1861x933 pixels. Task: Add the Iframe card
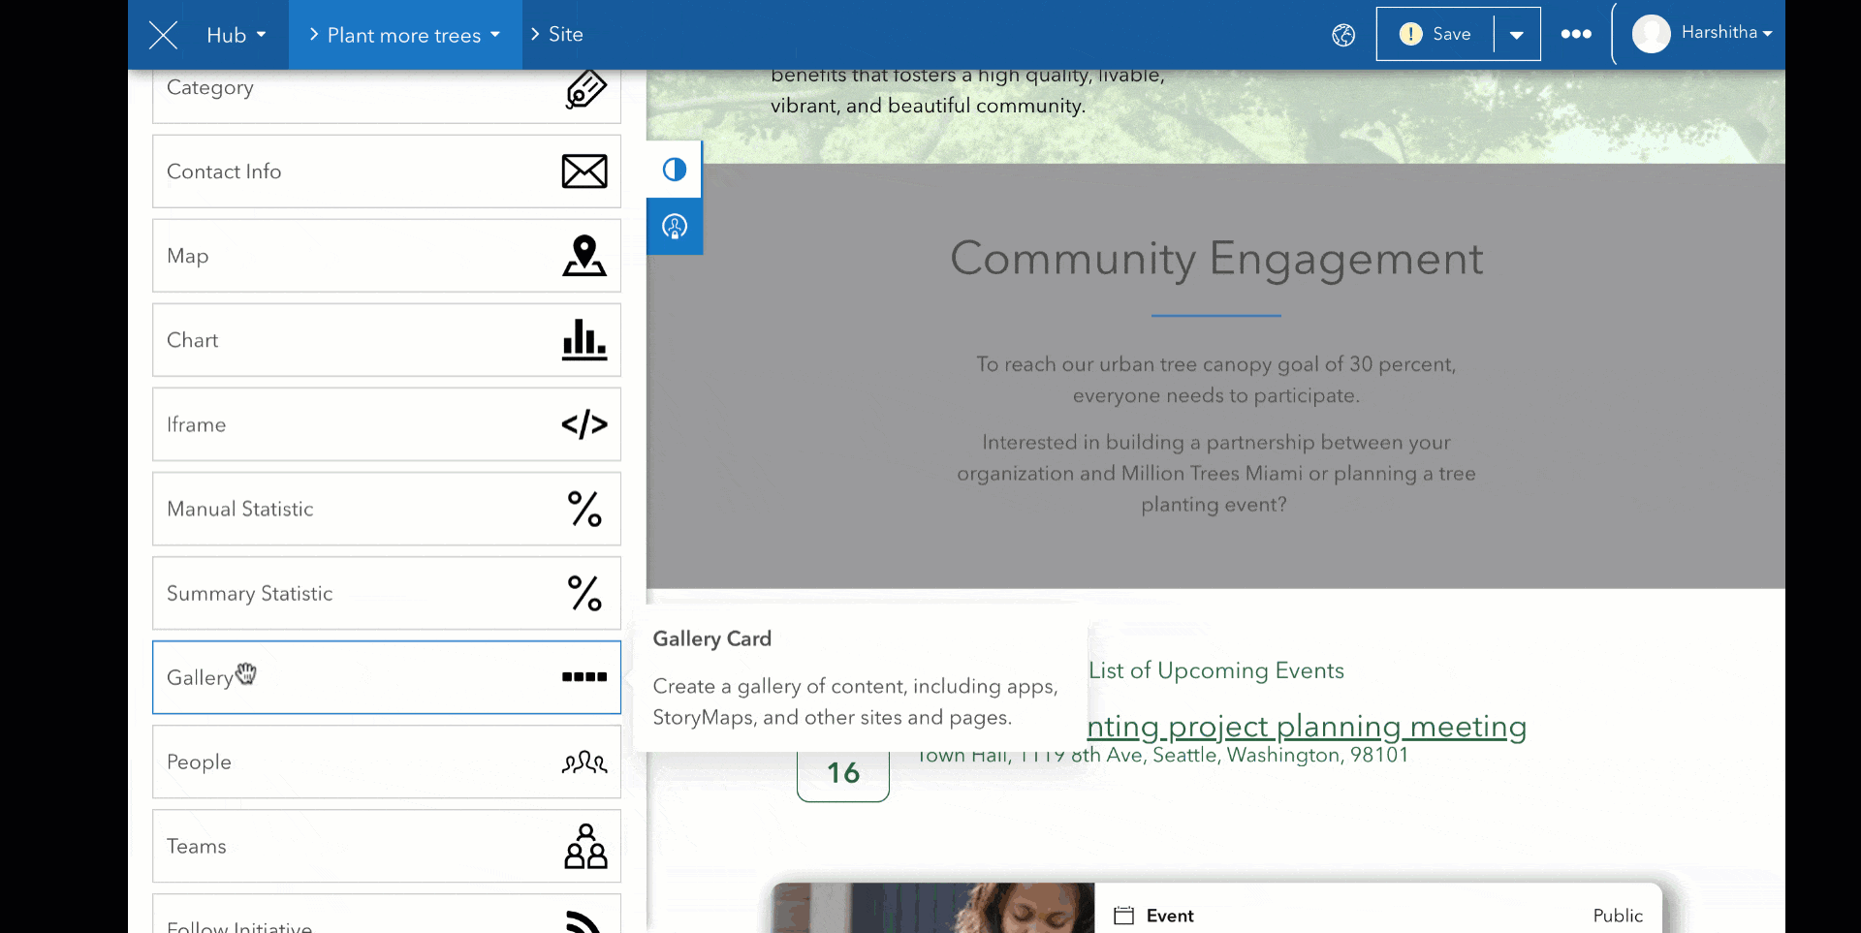[x=387, y=424]
